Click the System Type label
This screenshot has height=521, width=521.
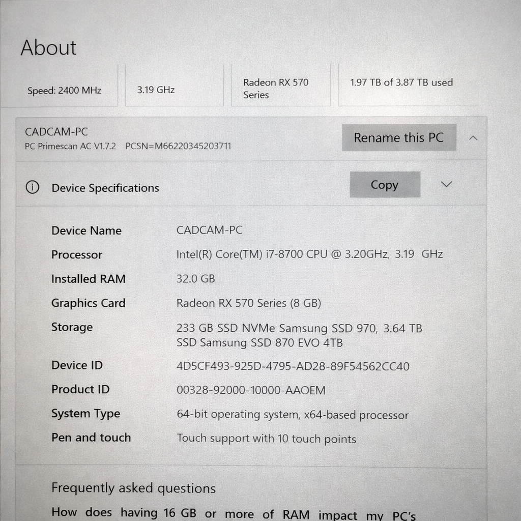pos(85,414)
